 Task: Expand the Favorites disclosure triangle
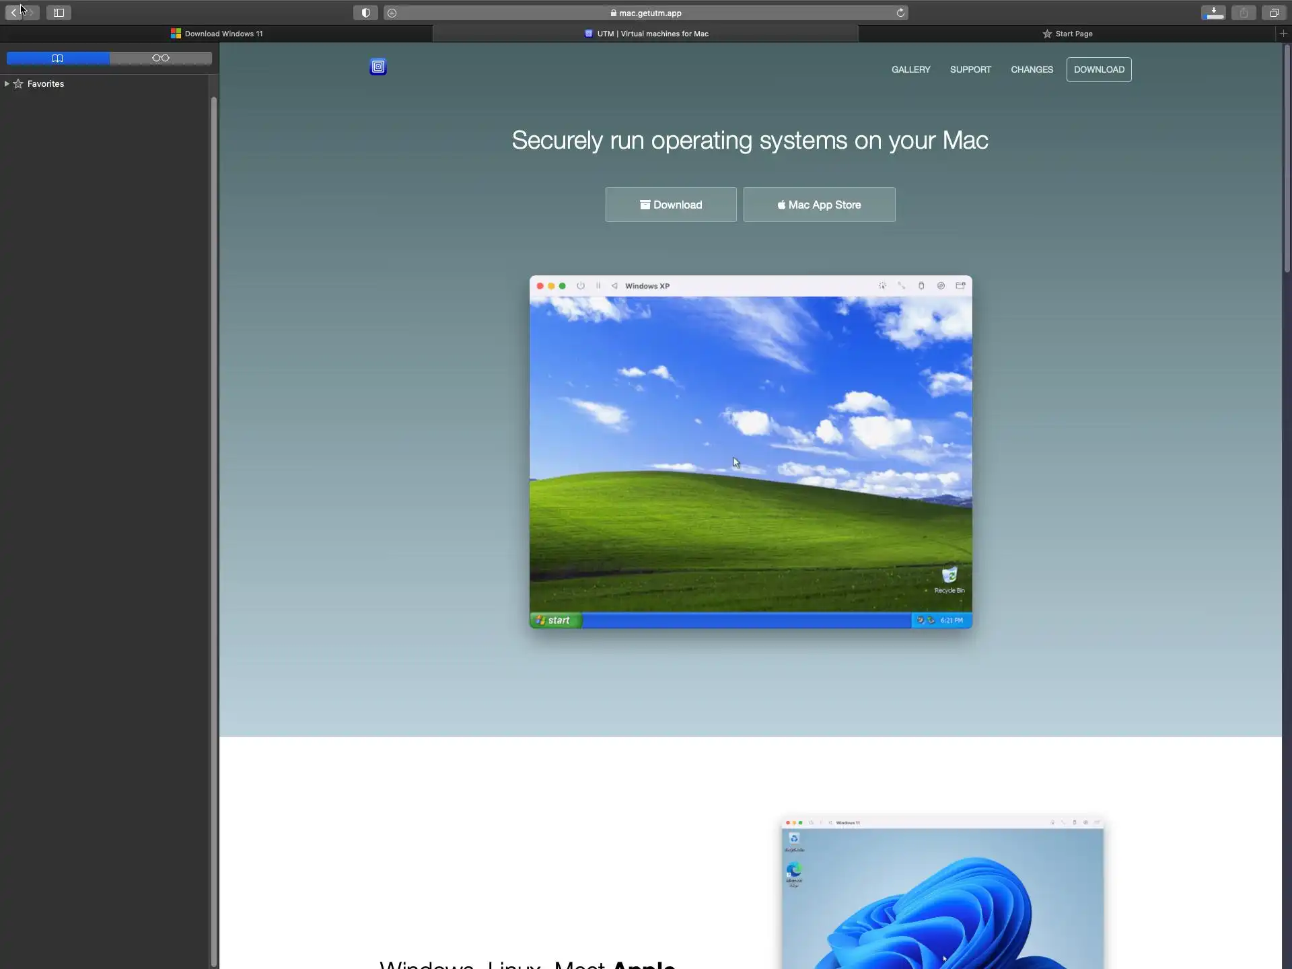(x=7, y=84)
